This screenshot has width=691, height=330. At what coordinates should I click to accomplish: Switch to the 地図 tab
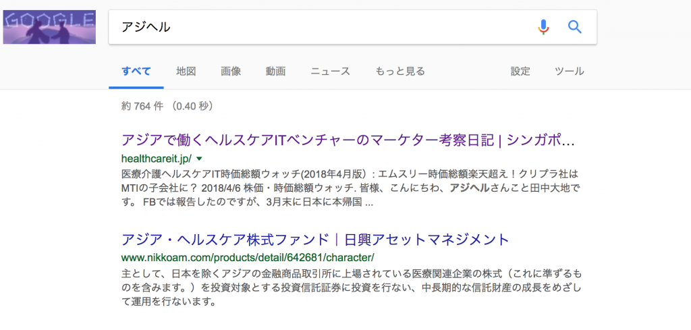186,71
